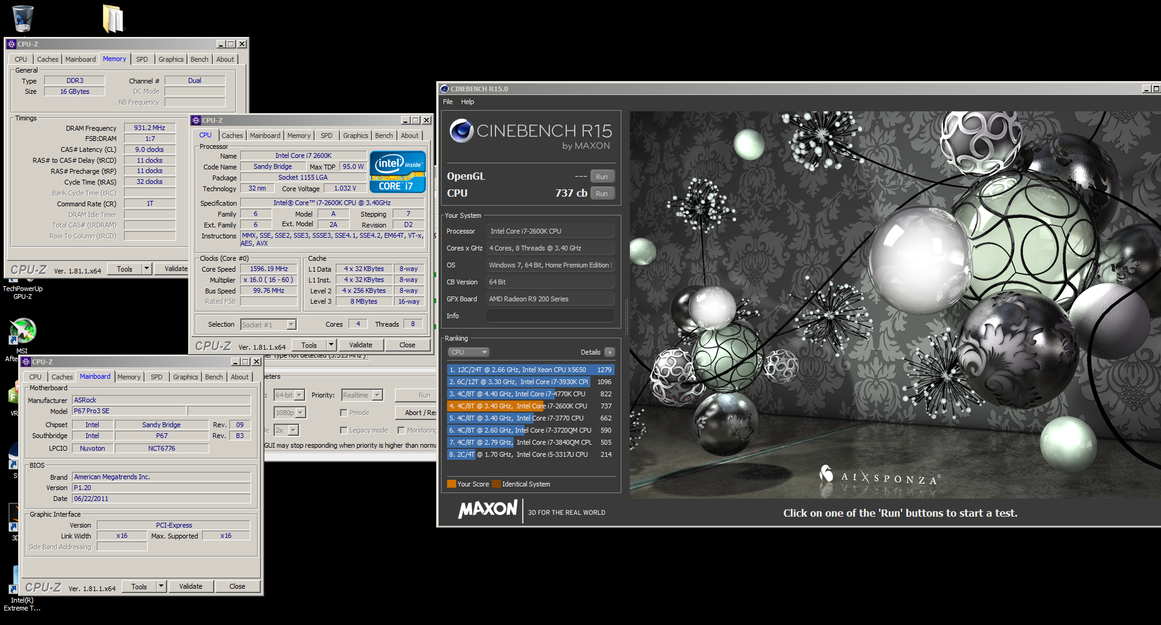Toggle the Monitoring checkbox
1161x625 pixels.
401,430
